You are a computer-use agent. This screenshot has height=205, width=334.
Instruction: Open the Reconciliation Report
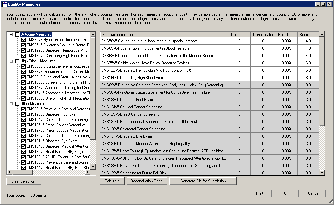pos(147,181)
